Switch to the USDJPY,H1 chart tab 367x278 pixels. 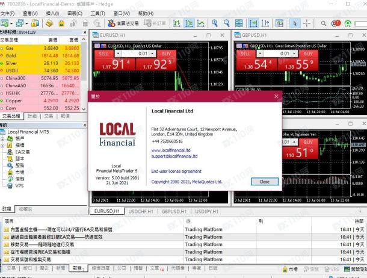coord(207,211)
